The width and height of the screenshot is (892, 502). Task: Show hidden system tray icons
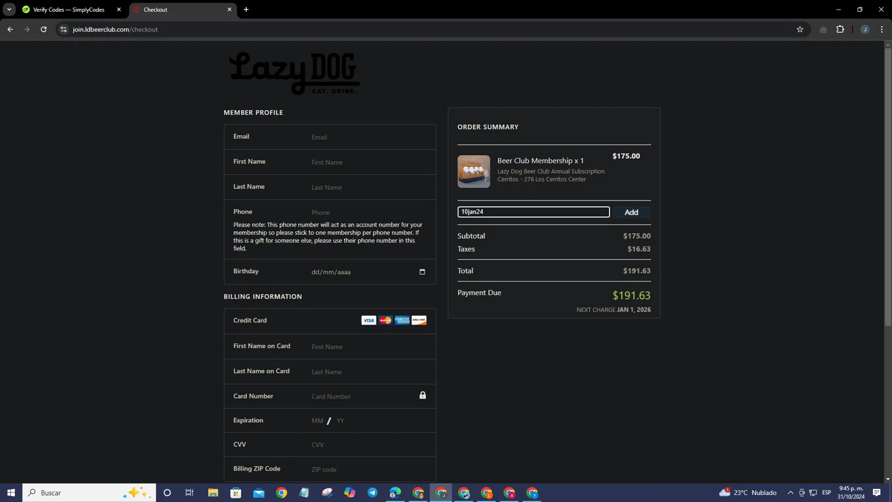click(x=790, y=492)
